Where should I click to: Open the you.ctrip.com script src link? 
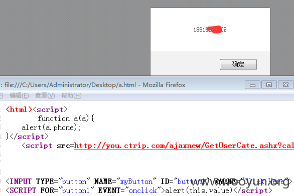coord(184,145)
